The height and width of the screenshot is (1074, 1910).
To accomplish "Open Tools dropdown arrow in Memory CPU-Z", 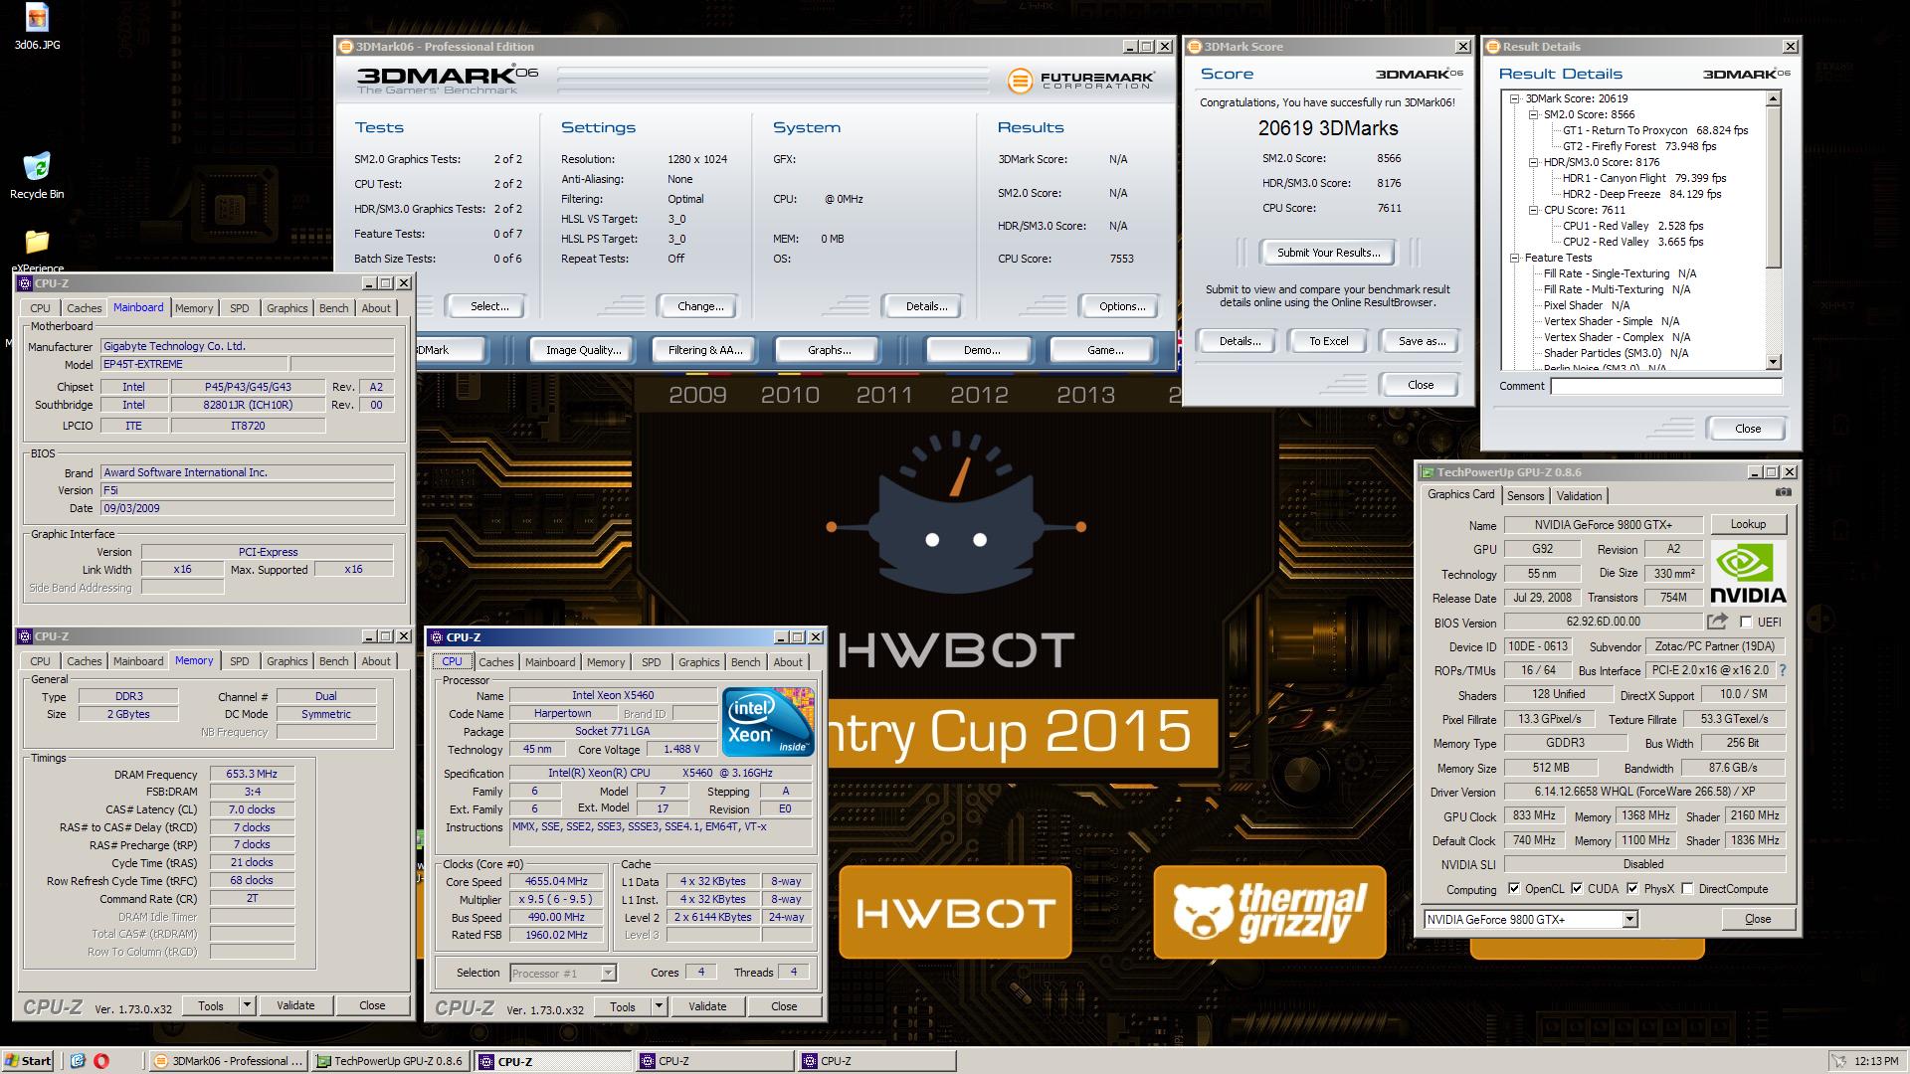I will click(247, 1005).
